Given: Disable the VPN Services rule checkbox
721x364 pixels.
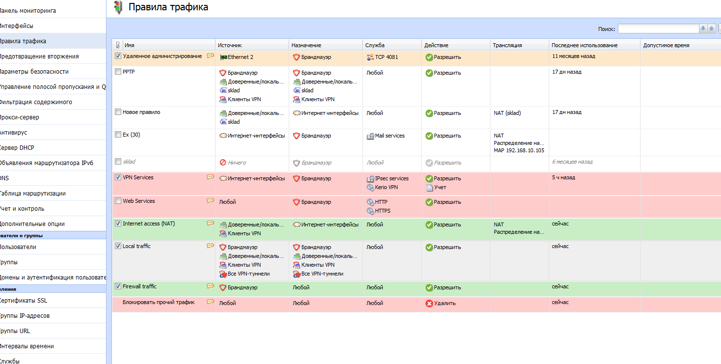Looking at the screenshot, I should pyautogui.click(x=118, y=177).
